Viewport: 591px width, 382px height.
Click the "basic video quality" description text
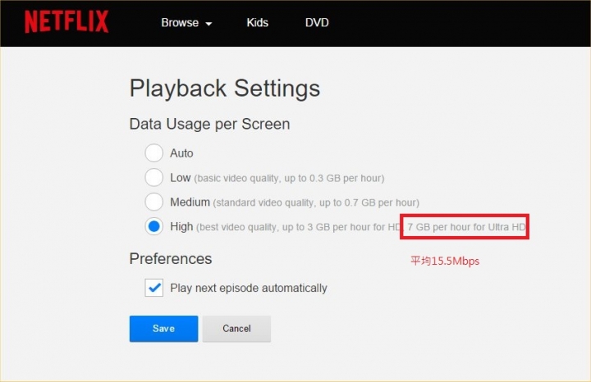tap(289, 178)
